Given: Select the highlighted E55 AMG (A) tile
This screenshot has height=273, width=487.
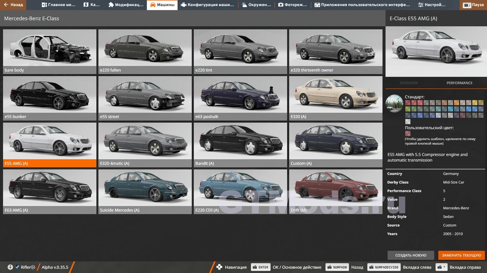Looking at the screenshot, I should (50, 145).
